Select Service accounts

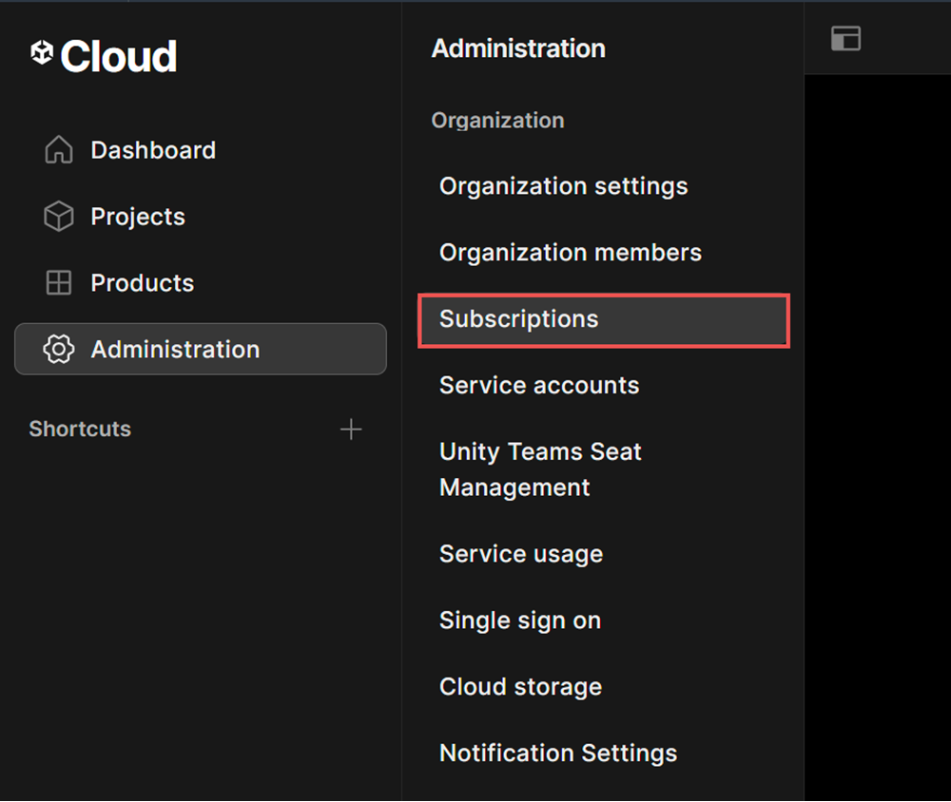538,386
